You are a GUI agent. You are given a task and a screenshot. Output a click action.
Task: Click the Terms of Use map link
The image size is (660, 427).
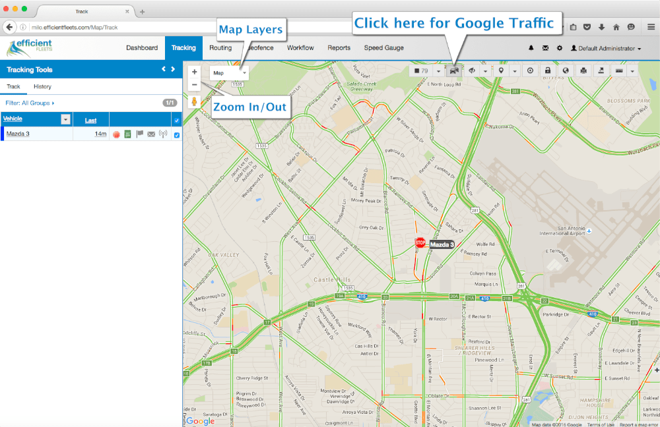[x=601, y=424]
